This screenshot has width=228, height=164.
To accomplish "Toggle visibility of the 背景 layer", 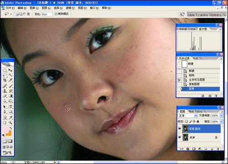I will (x=180, y=137).
